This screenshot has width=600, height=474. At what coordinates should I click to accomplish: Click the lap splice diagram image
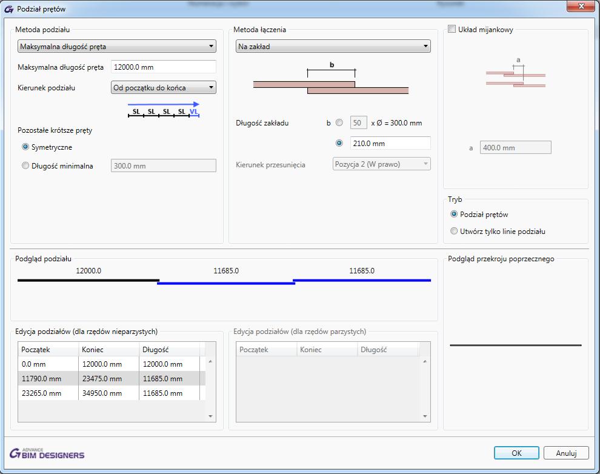[x=331, y=78]
